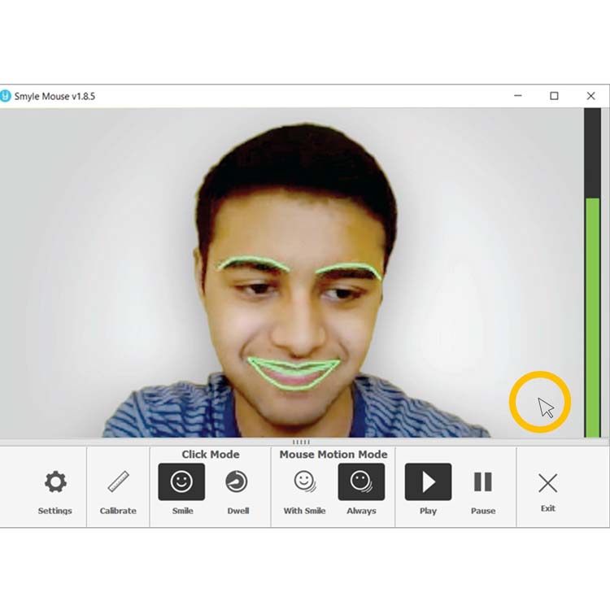This screenshot has height=610, width=610.
Task: Pause the face tracking
Action: (x=482, y=482)
